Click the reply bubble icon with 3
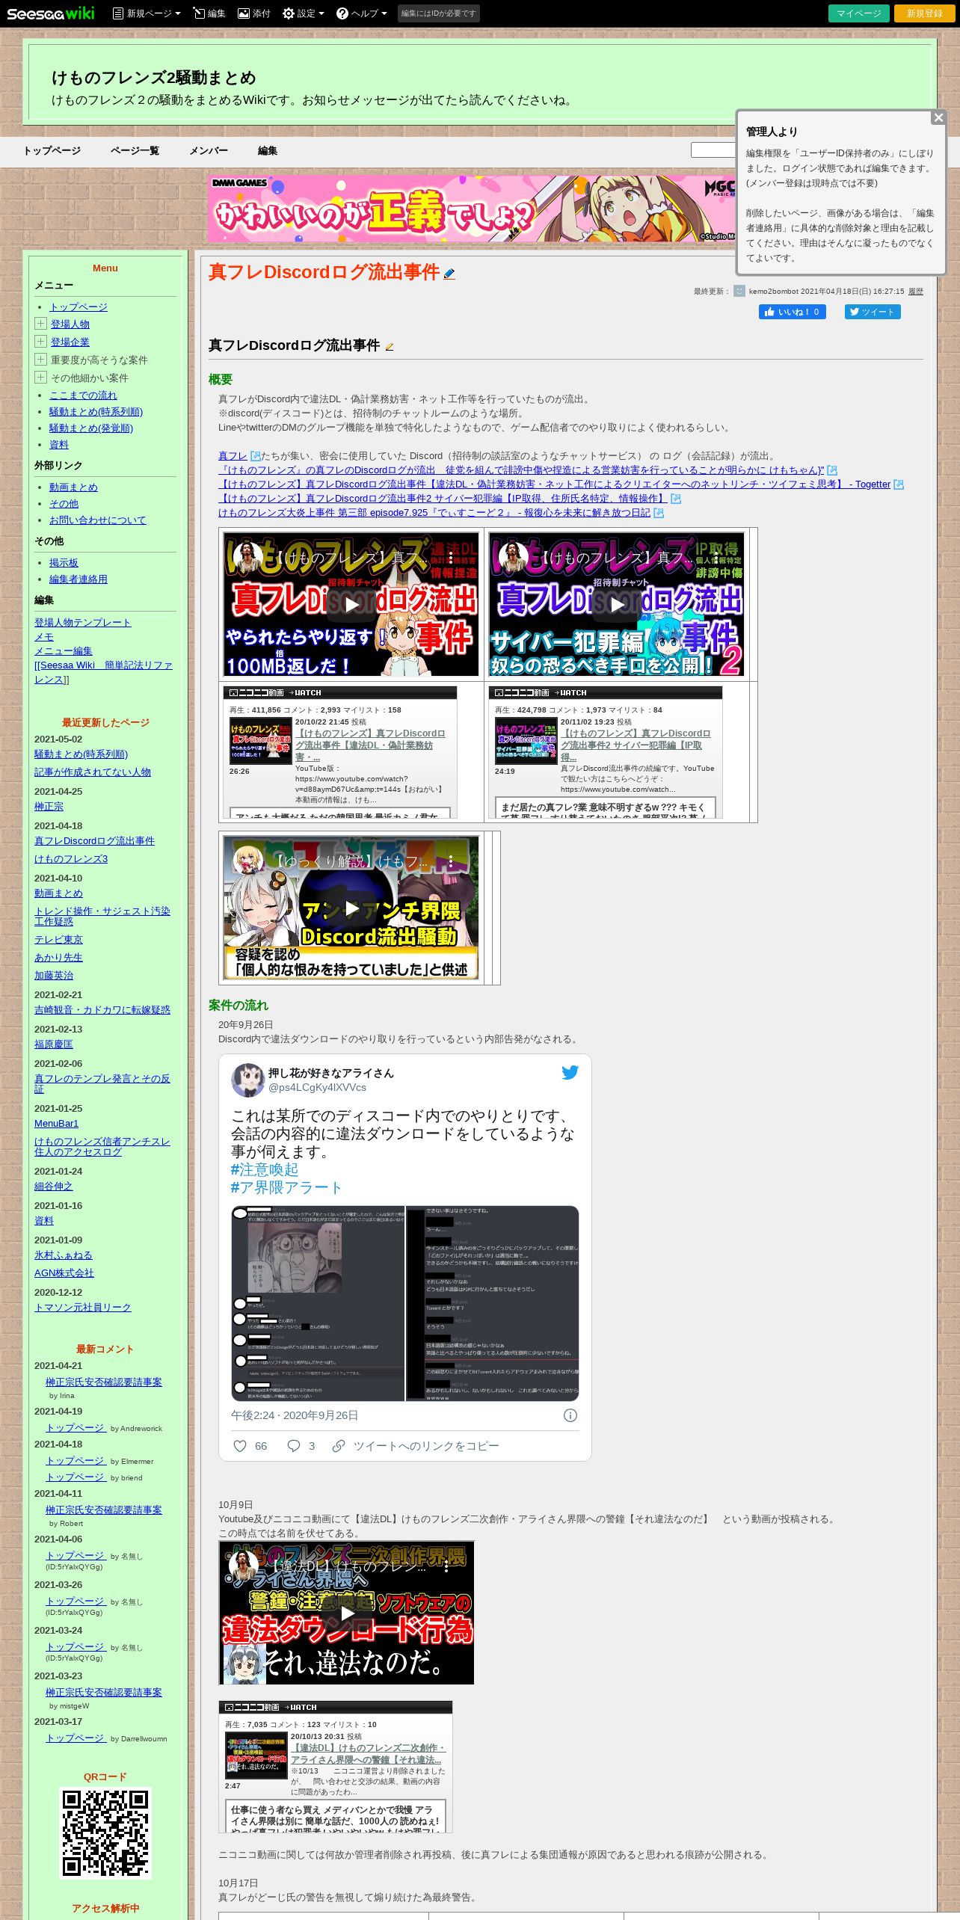Screen dimensions: 960x1920 click(294, 1446)
